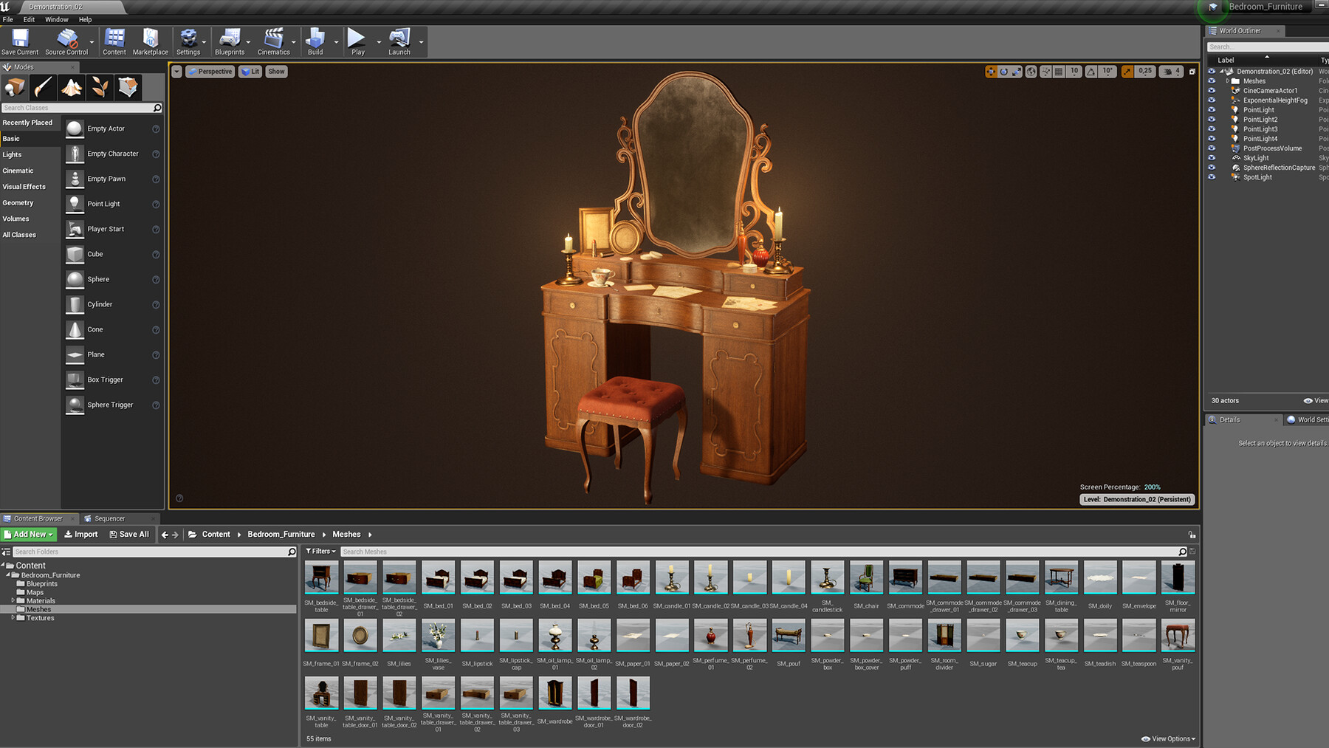Click the Box Trigger icon in Basic list
The image size is (1329, 748).
[x=75, y=380]
